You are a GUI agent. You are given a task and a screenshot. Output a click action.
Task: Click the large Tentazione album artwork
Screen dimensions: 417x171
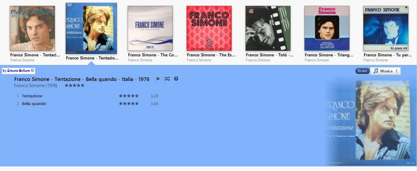click(370, 121)
